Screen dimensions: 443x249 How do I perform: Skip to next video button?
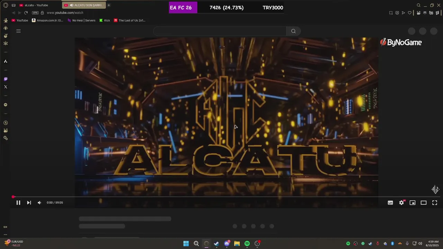coord(29,203)
